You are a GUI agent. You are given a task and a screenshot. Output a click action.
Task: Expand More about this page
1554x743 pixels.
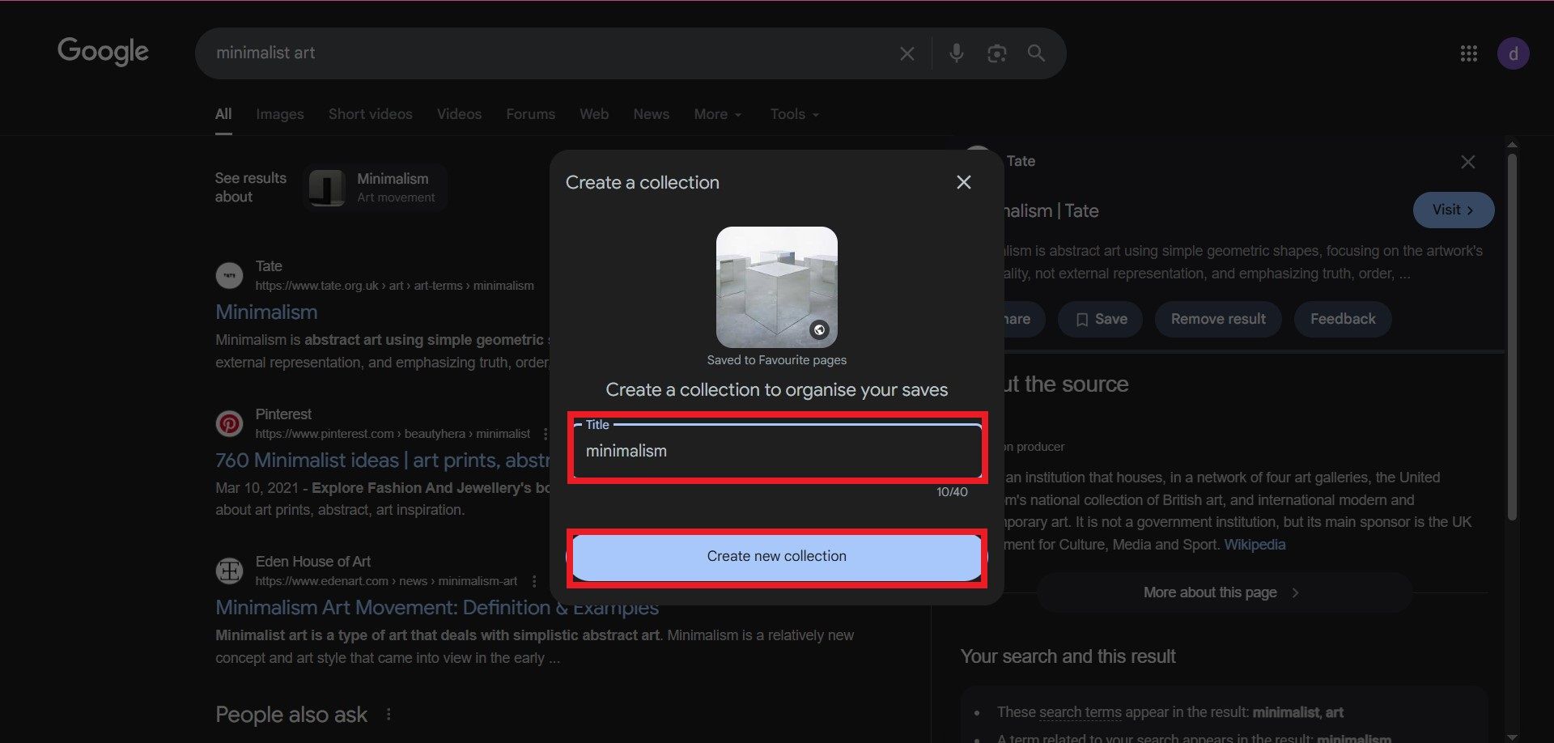[x=1222, y=592]
